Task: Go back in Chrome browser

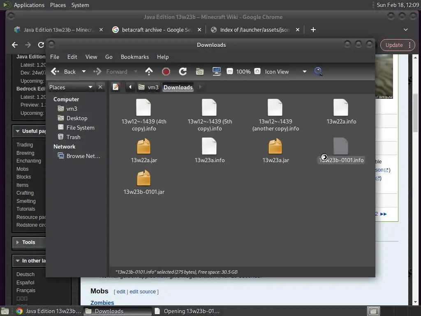Action: (x=15, y=45)
